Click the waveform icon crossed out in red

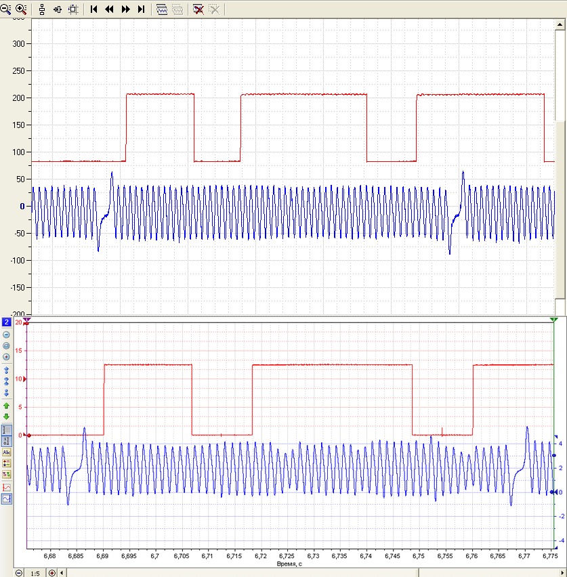pyautogui.click(x=198, y=9)
